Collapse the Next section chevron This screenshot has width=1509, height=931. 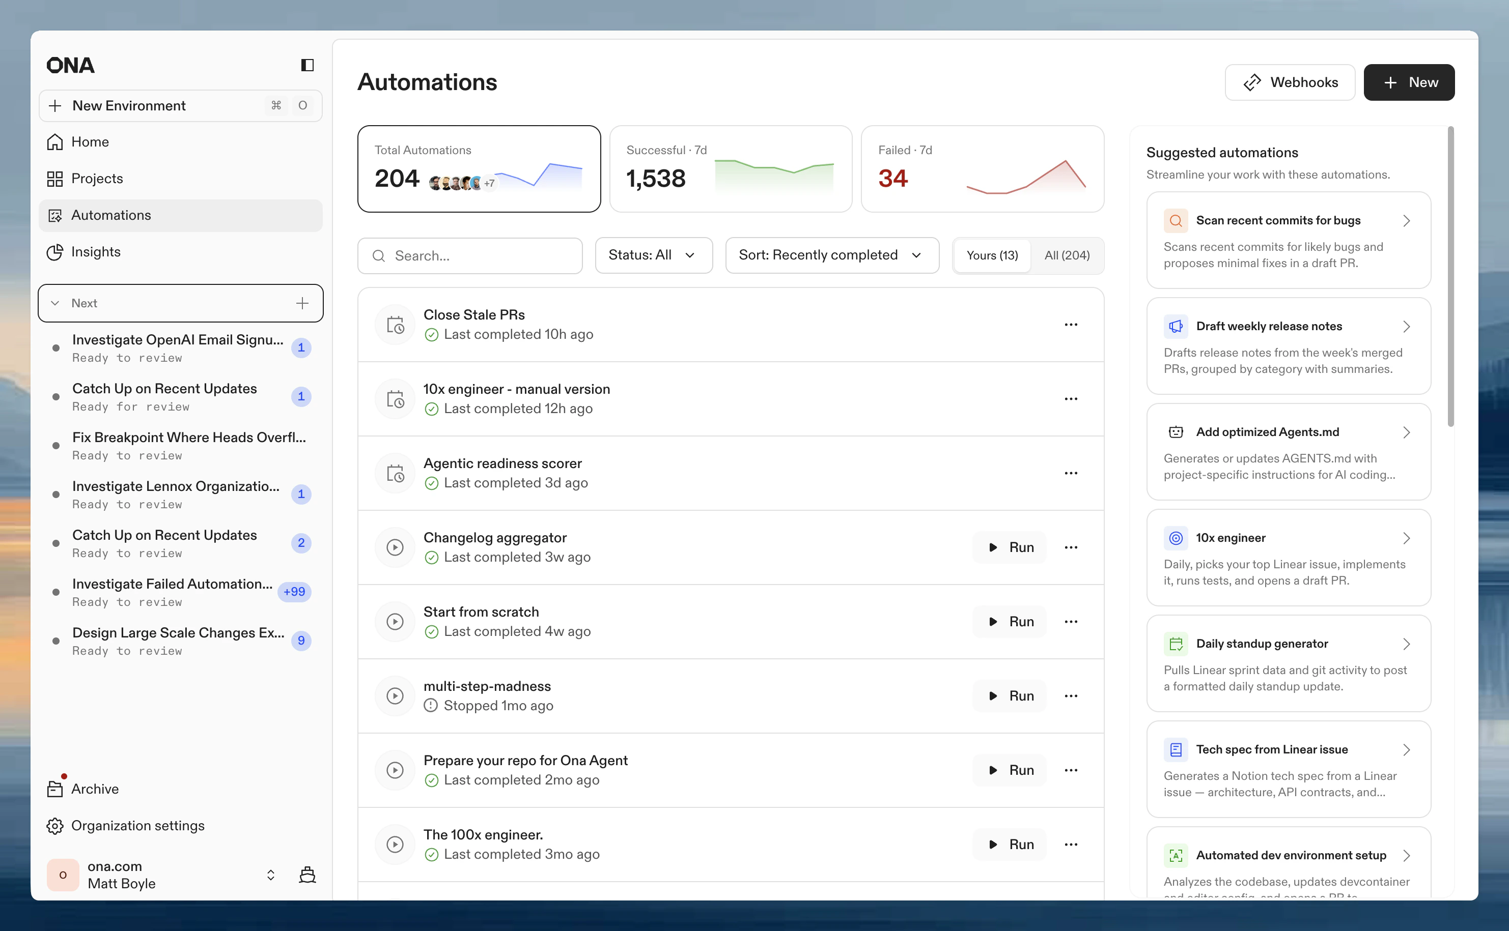coord(55,303)
